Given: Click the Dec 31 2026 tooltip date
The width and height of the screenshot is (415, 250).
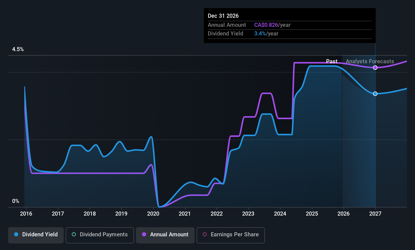Looking at the screenshot, I should 223,16.
